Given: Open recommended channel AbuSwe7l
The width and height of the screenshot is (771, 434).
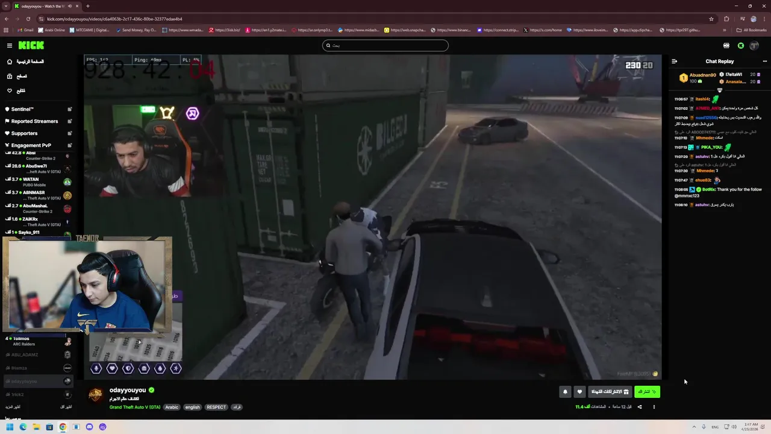Looking at the screenshot, I should point(38,169).
